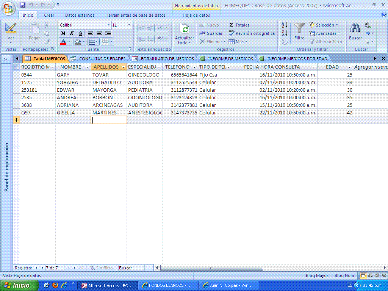
Task: Open the FORMULARIO DE MEDICOS tab
Action: click(166, 59)
